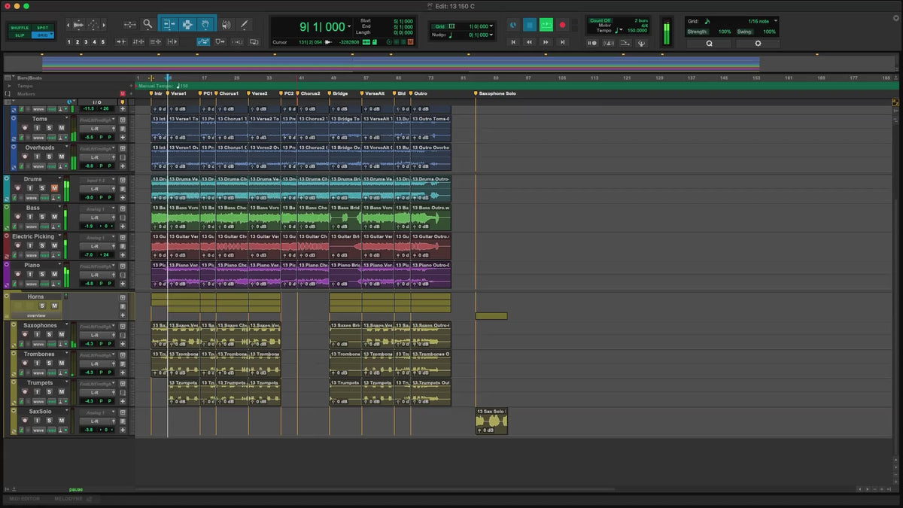The width and height of the screenshot is (903, 508).
Task: Click the Return to Zero transport button
Action: click(514, 43)
